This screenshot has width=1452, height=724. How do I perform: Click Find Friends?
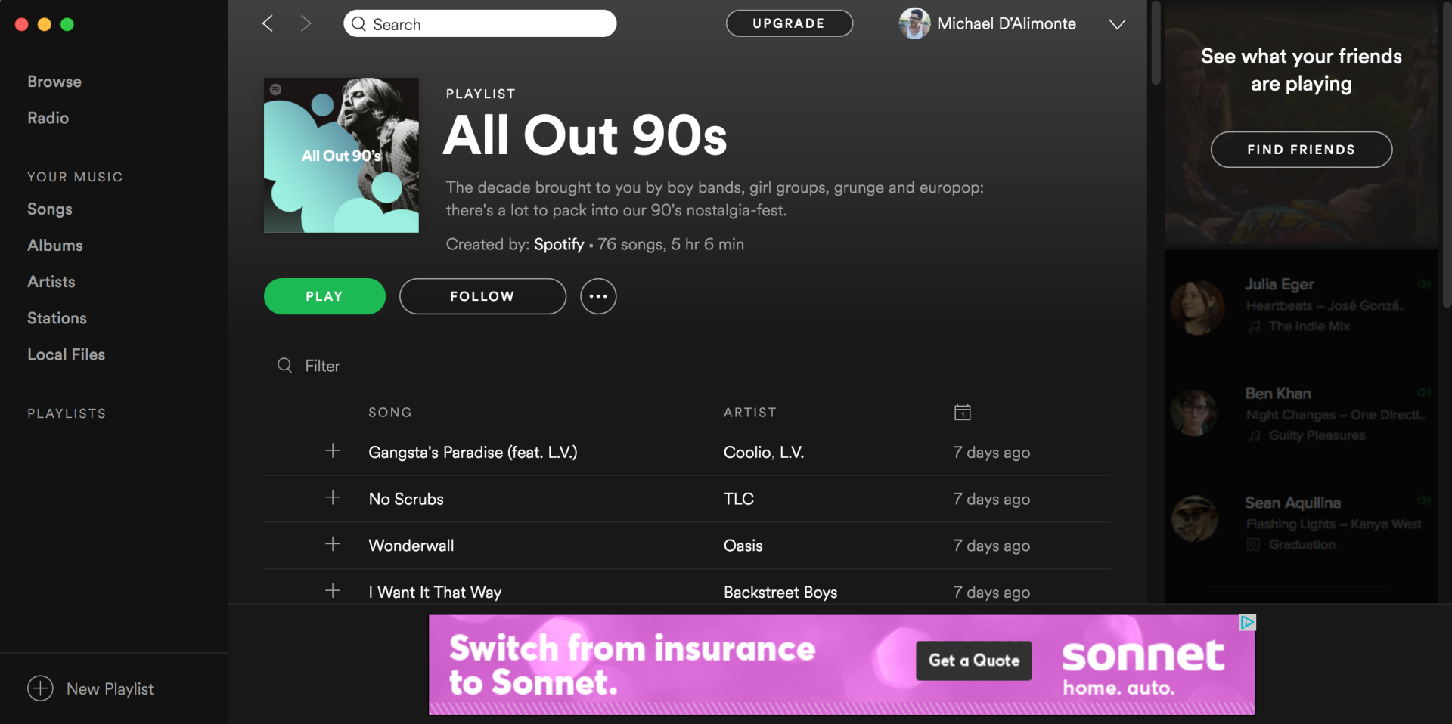[1301, 149]
